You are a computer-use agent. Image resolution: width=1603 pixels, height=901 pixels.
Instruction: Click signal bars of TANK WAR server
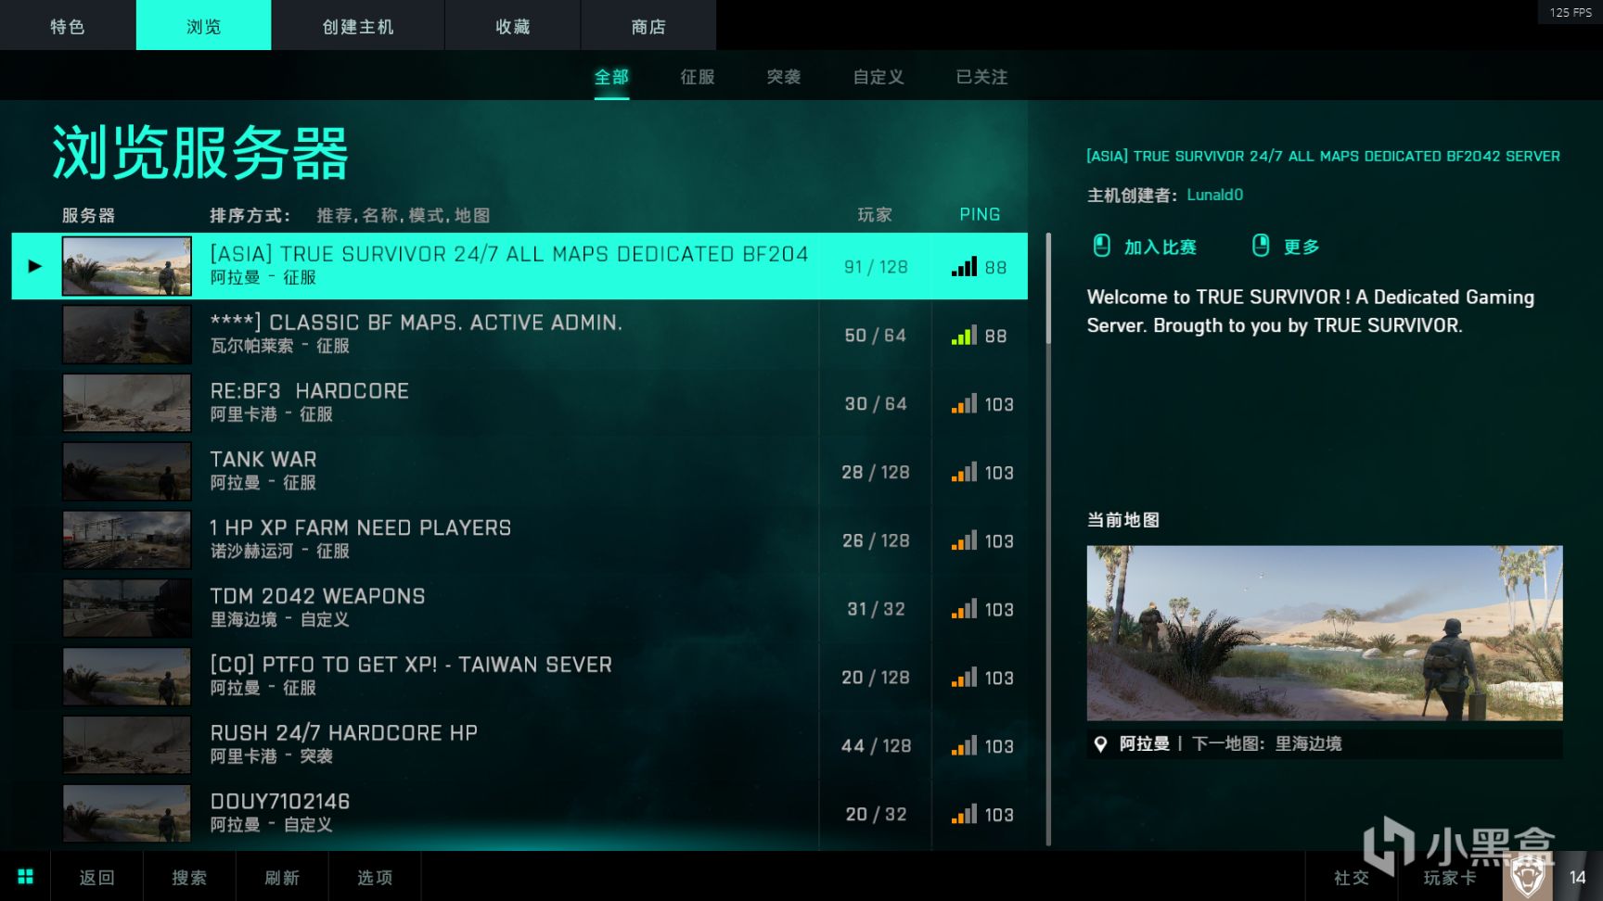964,473
